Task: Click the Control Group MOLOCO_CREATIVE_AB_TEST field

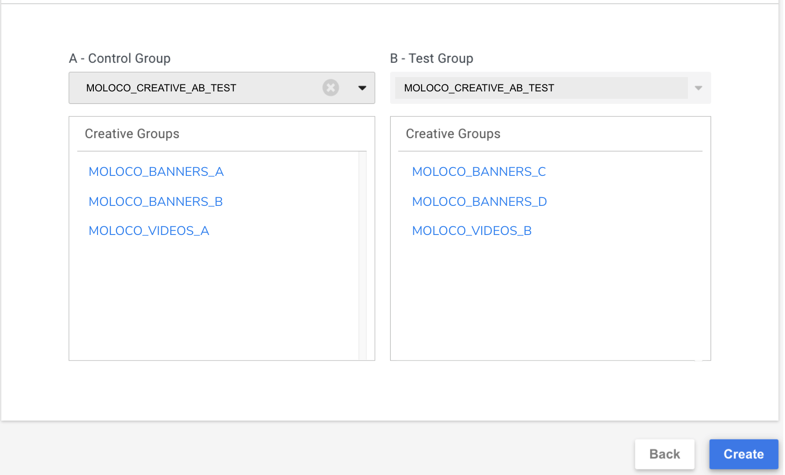Action: pos(222,88)
